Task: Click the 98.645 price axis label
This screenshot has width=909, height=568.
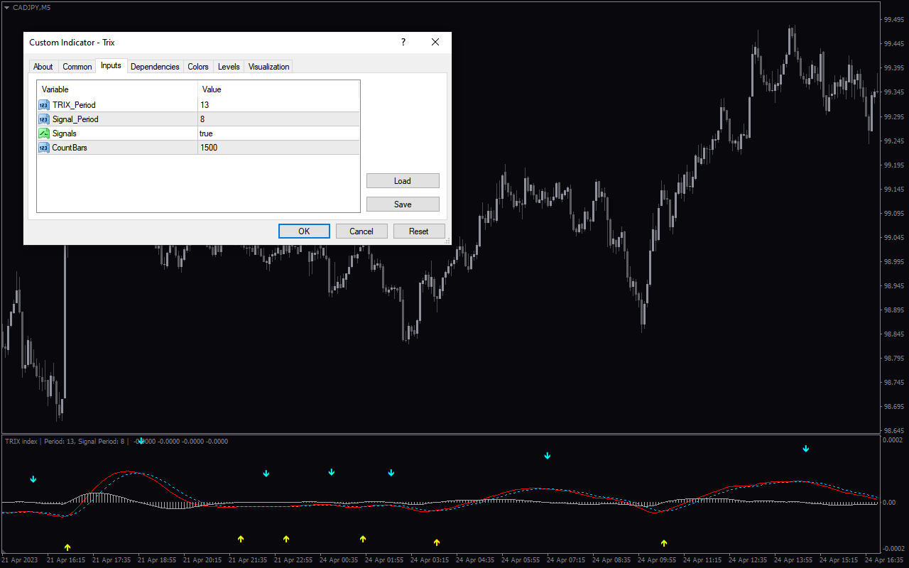Action: (x=893, y=431)
